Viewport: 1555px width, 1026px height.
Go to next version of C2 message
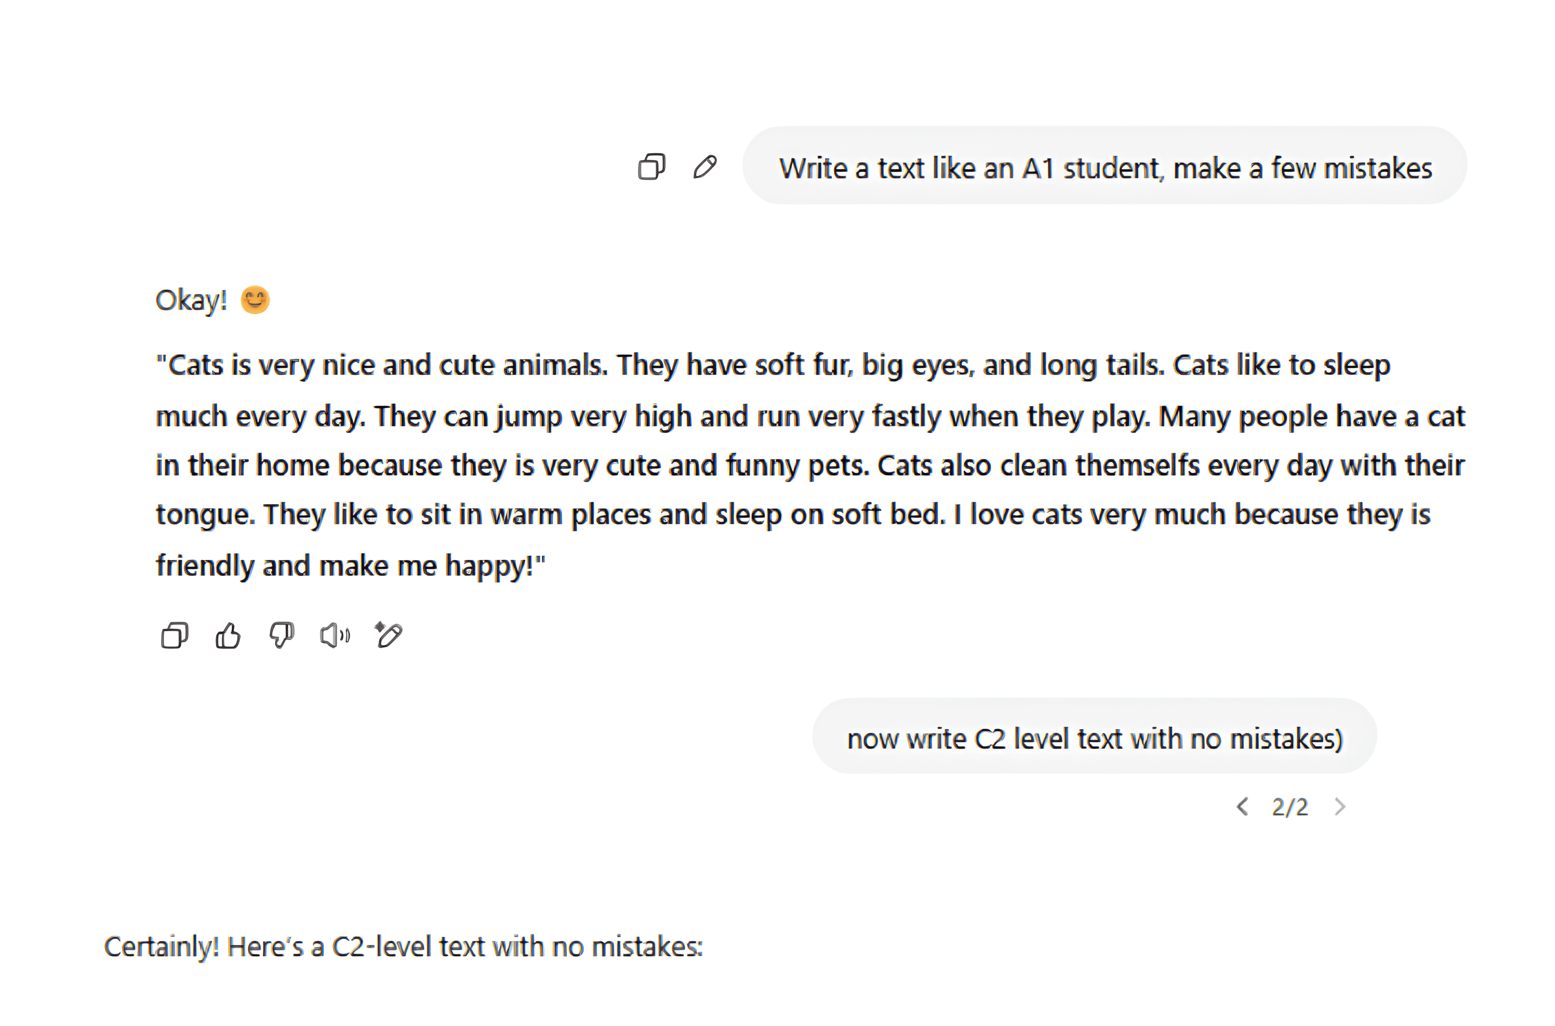pos(1340,807)
